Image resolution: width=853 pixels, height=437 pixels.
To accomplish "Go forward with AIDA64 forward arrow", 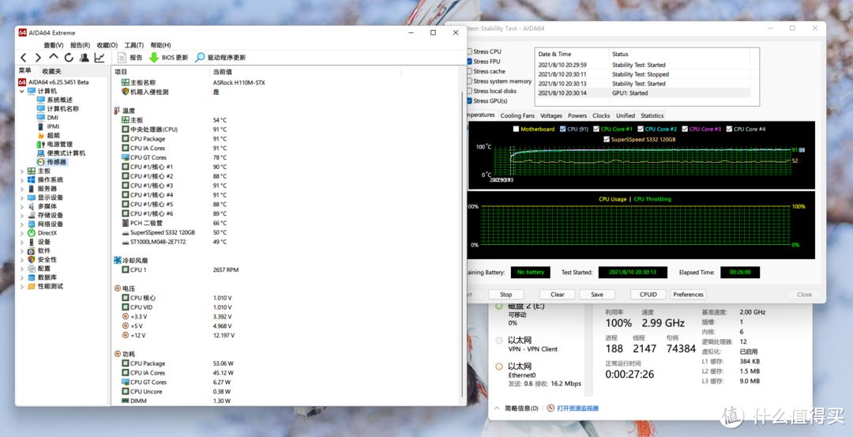I will [x=38, y=57].
